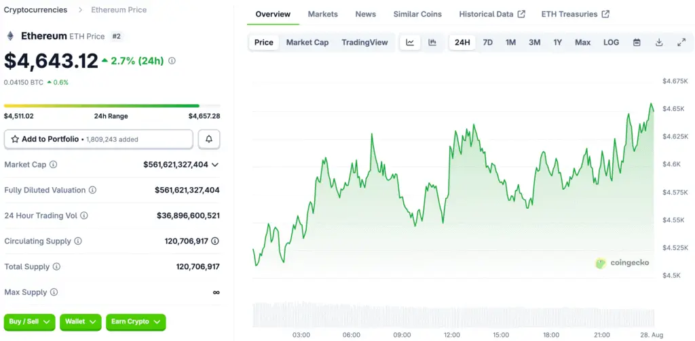Select 1M time range
The height and width of the screenshot is (341, 695).
click(x=510, y=43)
